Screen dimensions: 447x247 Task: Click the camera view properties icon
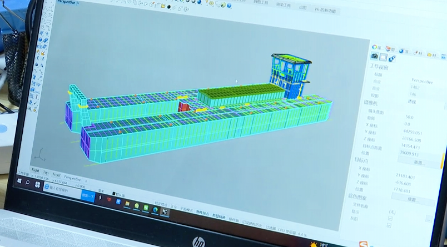(375, 57)
